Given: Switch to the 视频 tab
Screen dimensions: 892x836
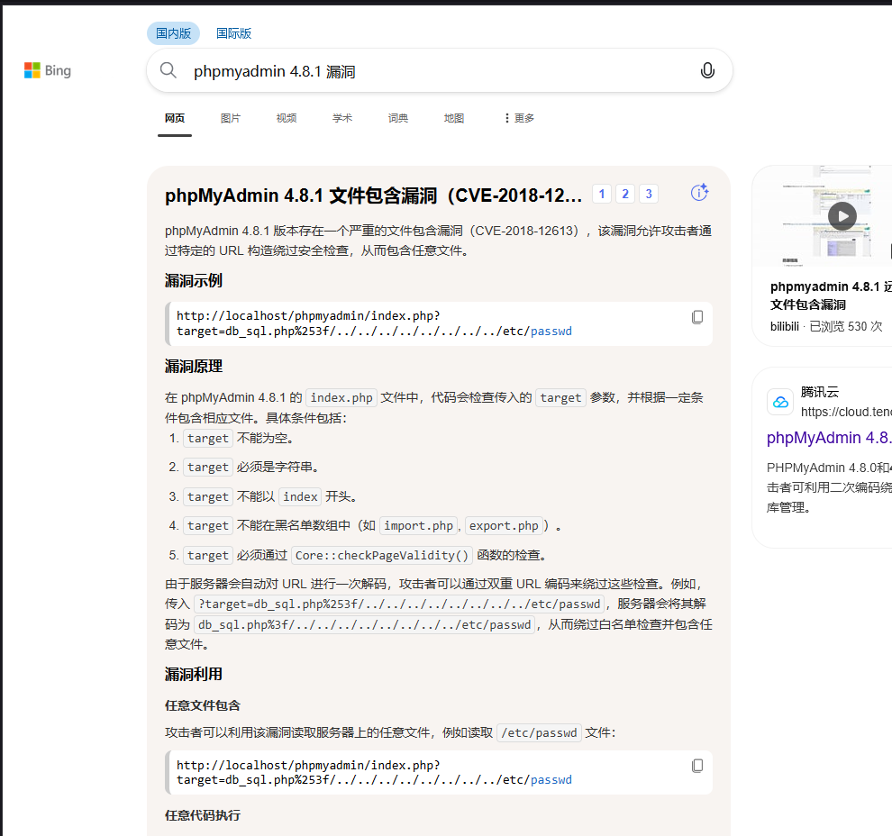Looking at the screenshot, I should tap(286, 118).
